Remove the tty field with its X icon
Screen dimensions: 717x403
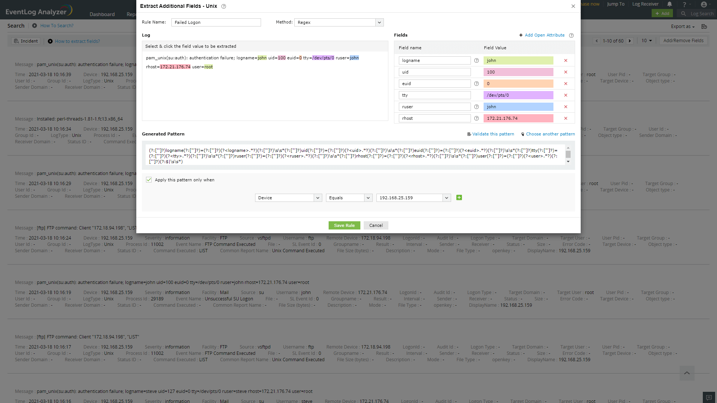[565, 95]
